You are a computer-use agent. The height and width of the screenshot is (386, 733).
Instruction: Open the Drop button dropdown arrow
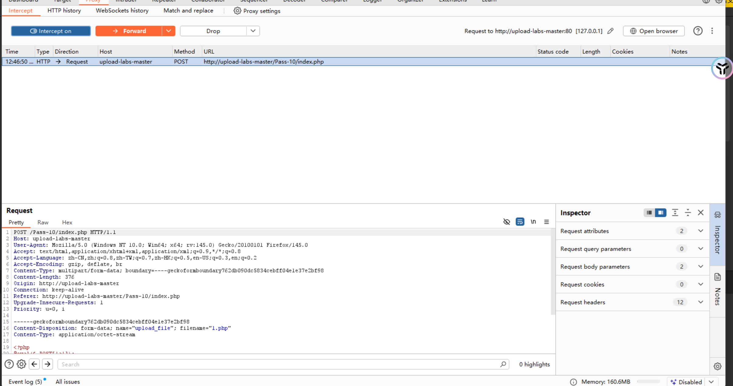point(253,31)
